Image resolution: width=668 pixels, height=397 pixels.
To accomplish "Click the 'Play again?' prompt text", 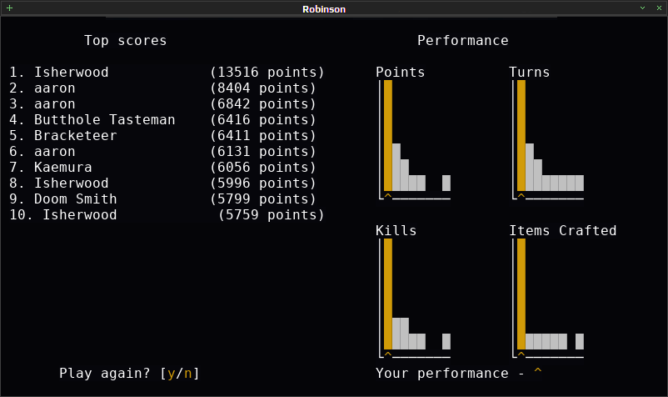I will 104,373.
